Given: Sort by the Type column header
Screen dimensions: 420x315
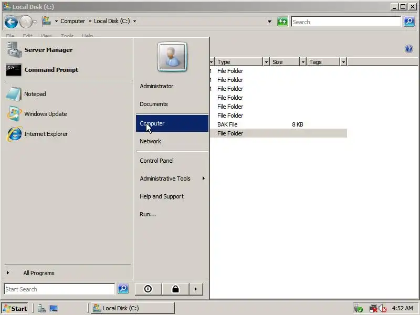Looking at the screenshot, I should pos(239,62).
